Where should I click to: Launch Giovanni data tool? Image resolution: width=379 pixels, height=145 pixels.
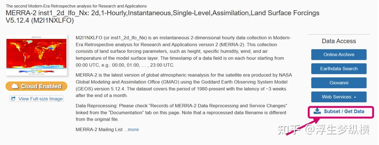coord(339,83)
